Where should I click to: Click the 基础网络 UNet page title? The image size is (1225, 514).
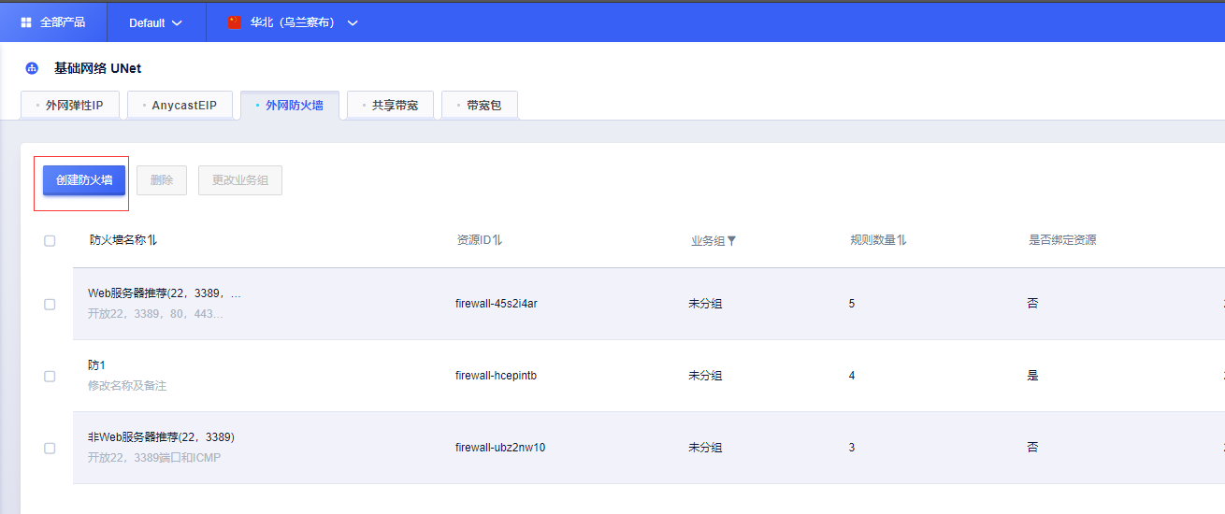pos(97,68)
